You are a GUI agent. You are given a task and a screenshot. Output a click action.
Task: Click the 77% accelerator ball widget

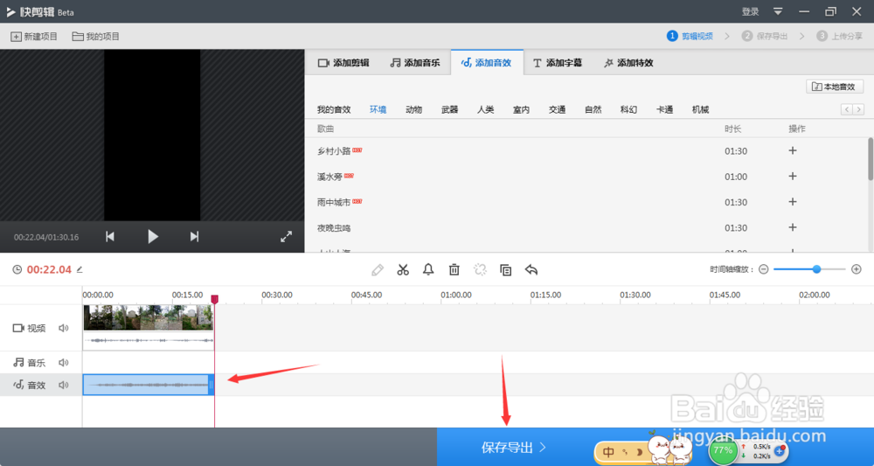pos(724,450)
